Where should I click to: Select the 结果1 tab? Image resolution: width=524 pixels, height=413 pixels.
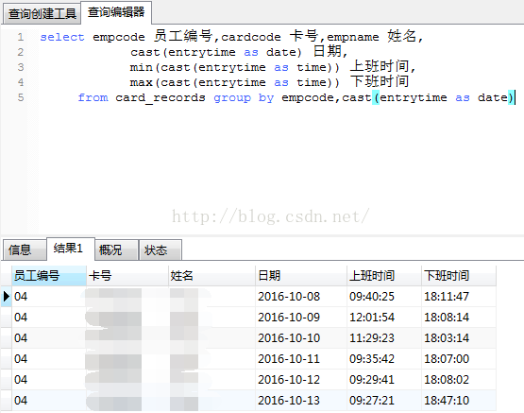(71, 249)
